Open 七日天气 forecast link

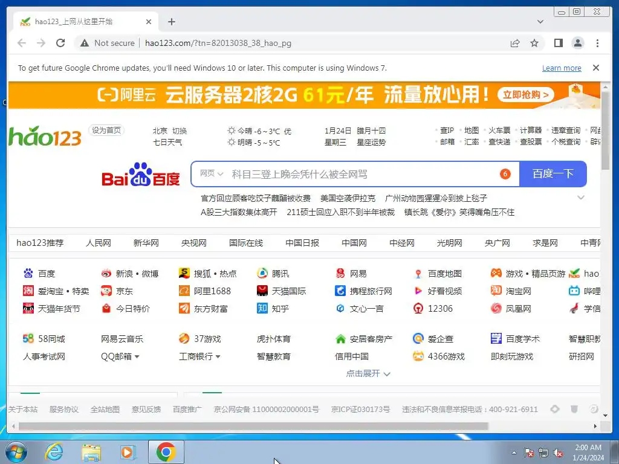pos(167,142)
